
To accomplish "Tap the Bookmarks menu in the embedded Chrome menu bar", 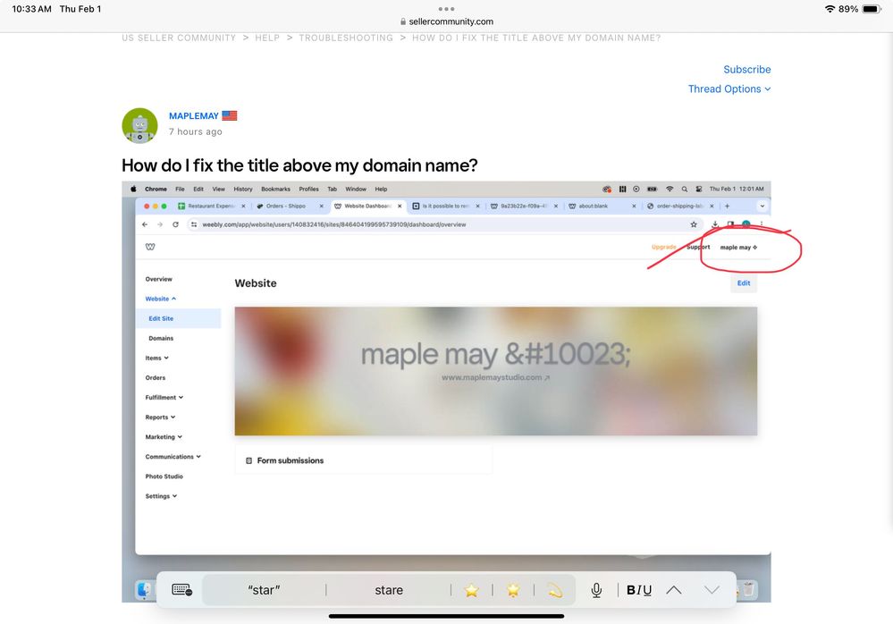I will click(275, 189).
